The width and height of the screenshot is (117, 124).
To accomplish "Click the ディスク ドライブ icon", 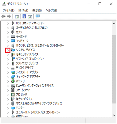I will [13, 68].
